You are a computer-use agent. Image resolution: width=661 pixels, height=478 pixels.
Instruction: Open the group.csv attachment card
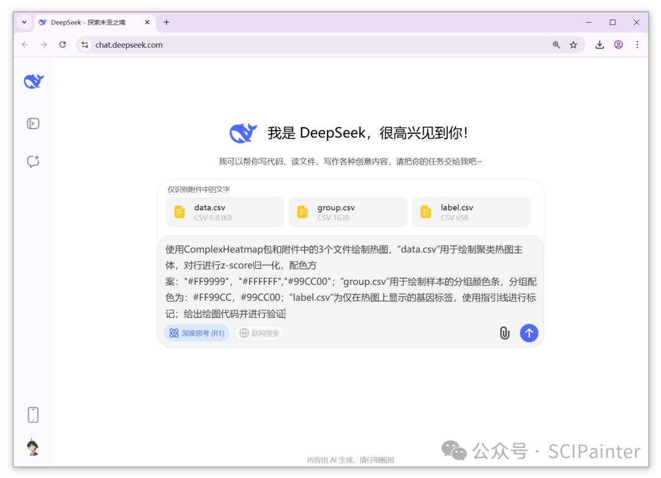point(348,212)
